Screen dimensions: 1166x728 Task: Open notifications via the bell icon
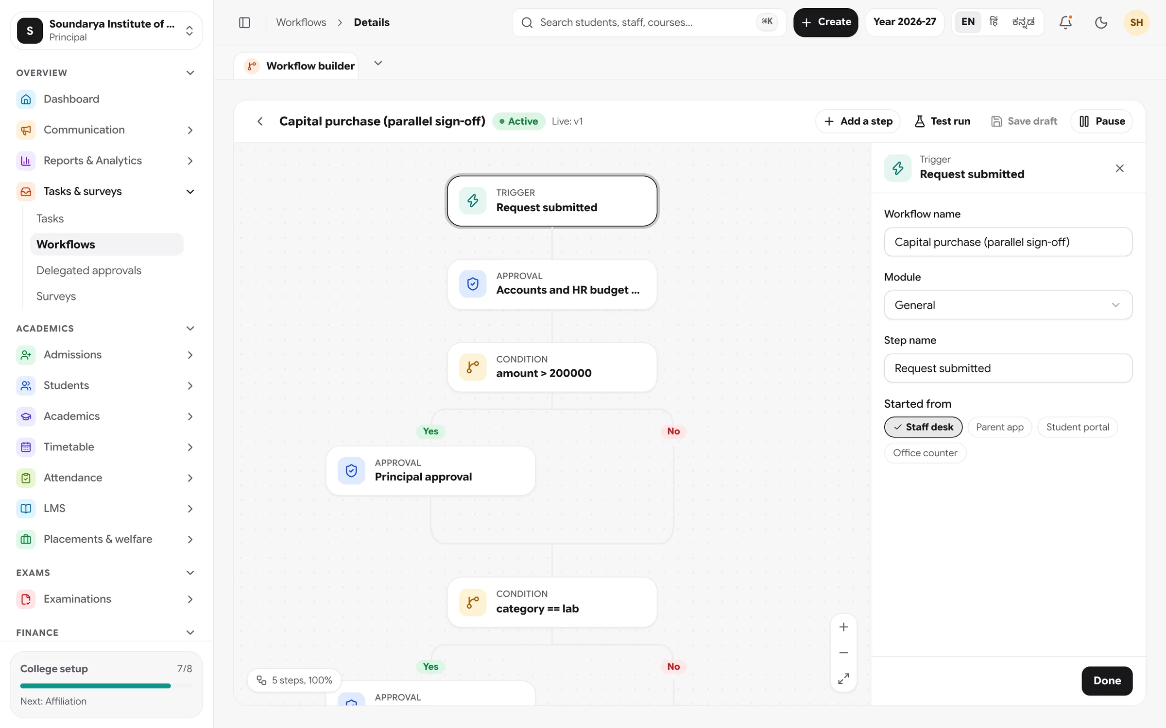pyautogui.click(x=1065, y=22)
